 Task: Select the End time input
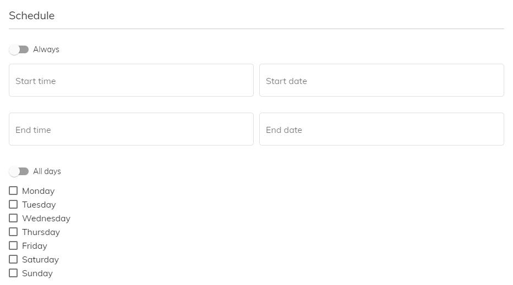pos(131,129)
